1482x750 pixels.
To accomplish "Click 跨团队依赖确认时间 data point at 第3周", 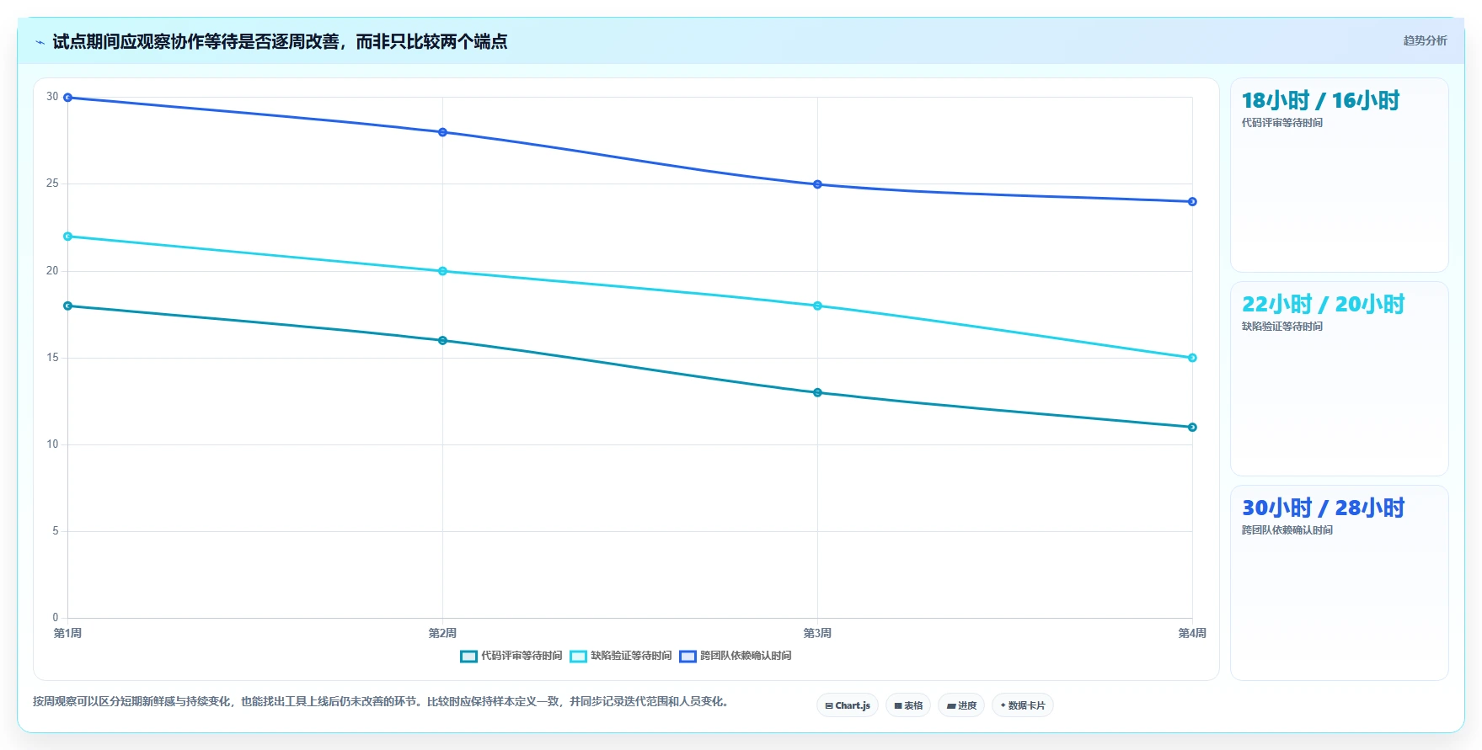I will (817, 184).
